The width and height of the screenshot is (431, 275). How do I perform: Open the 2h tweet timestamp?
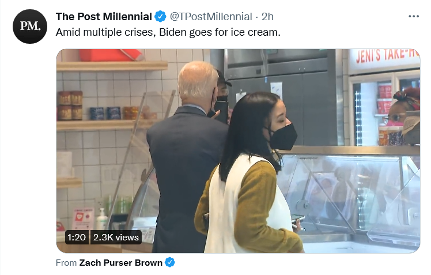click(x=267, y=17)
